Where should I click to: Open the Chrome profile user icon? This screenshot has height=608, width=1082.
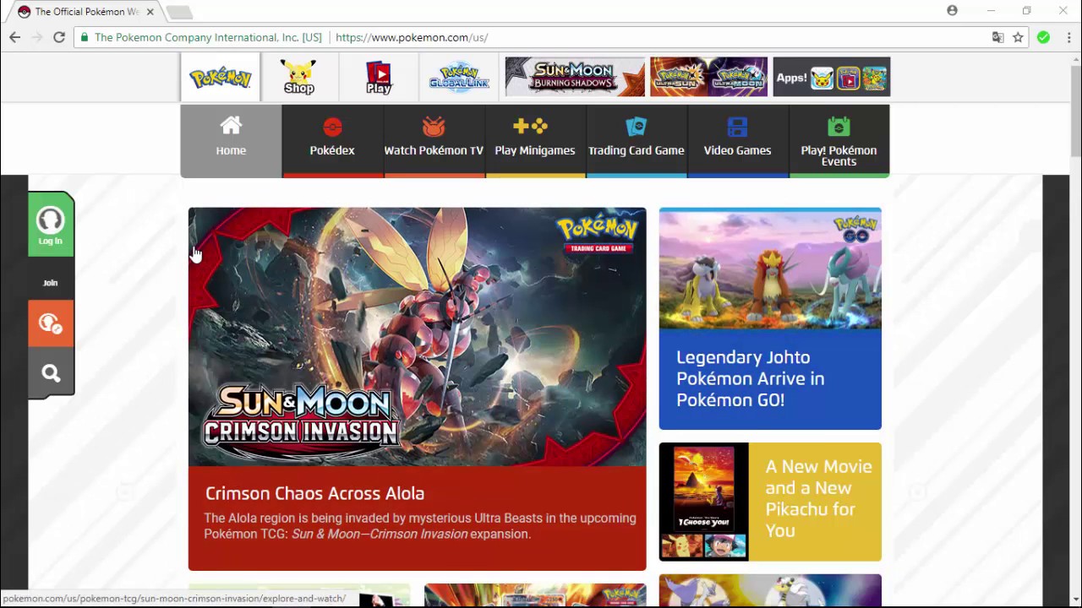(x=953, y=11)
